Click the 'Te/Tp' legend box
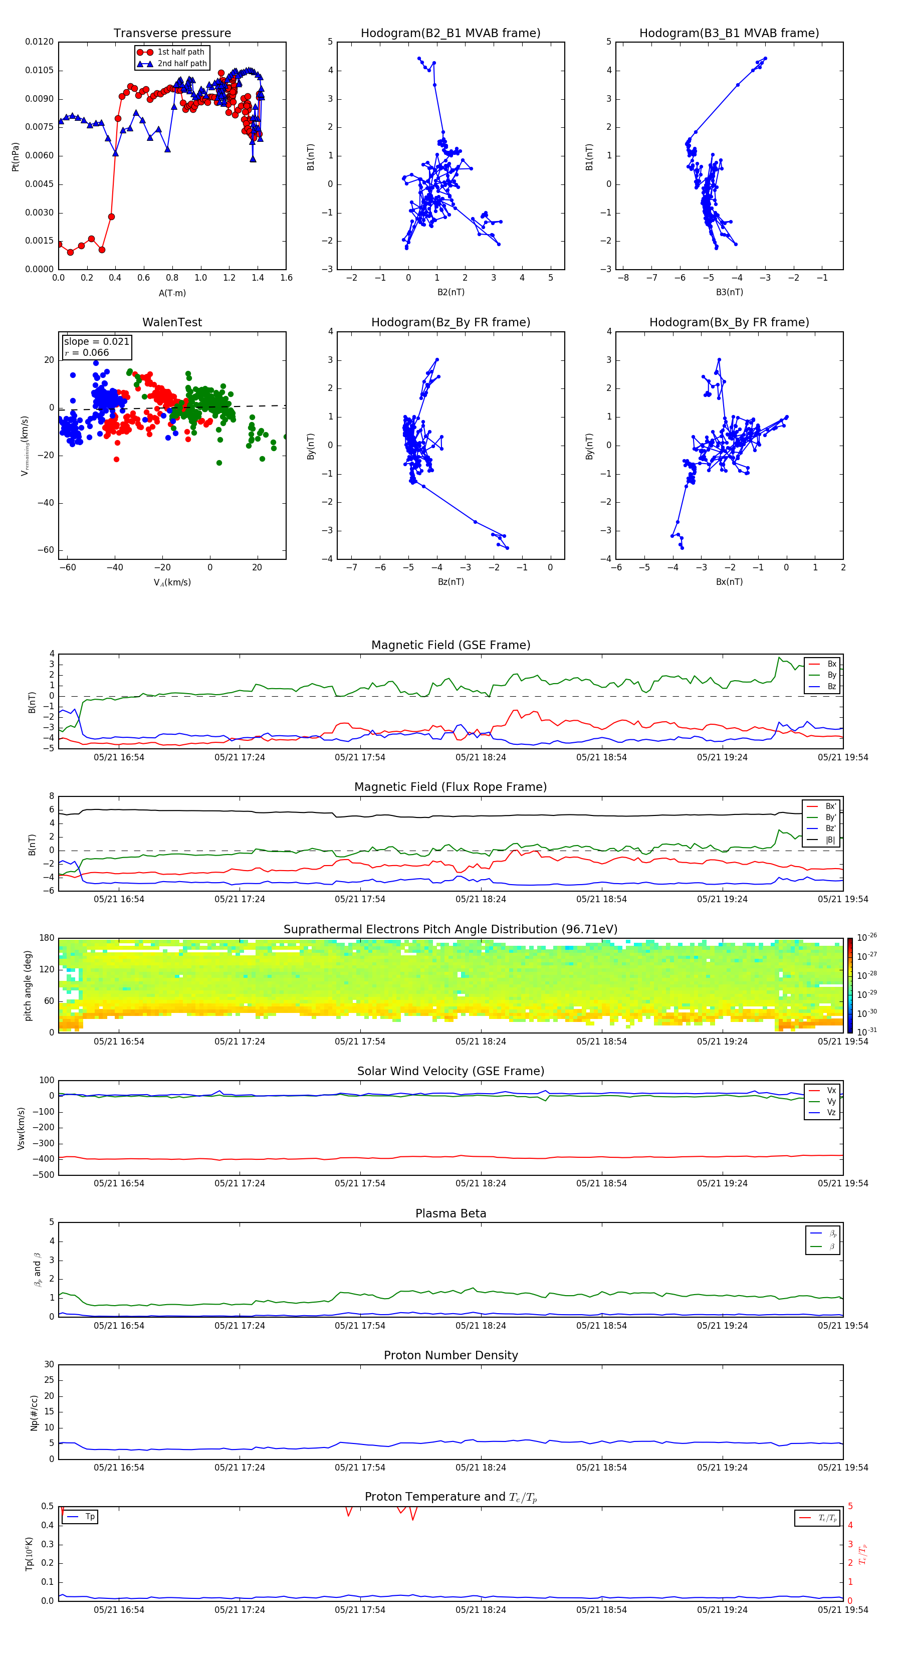902x1654 pixels. [x=817, y=1518]
